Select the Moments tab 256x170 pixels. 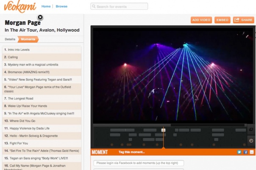pyautogui.click(x=28, y=39)
